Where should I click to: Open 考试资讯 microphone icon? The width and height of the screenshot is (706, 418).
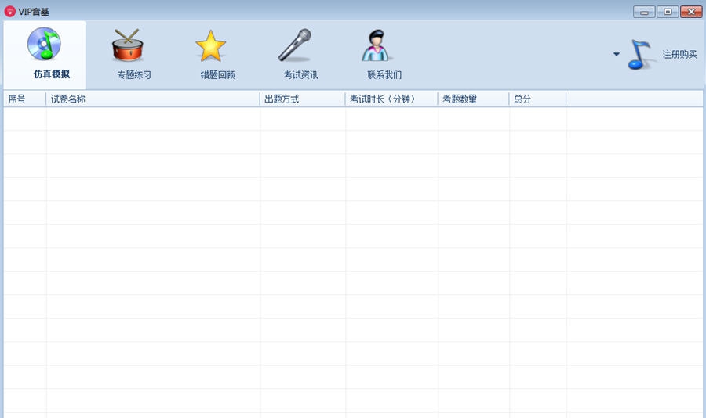coord(294,45)
